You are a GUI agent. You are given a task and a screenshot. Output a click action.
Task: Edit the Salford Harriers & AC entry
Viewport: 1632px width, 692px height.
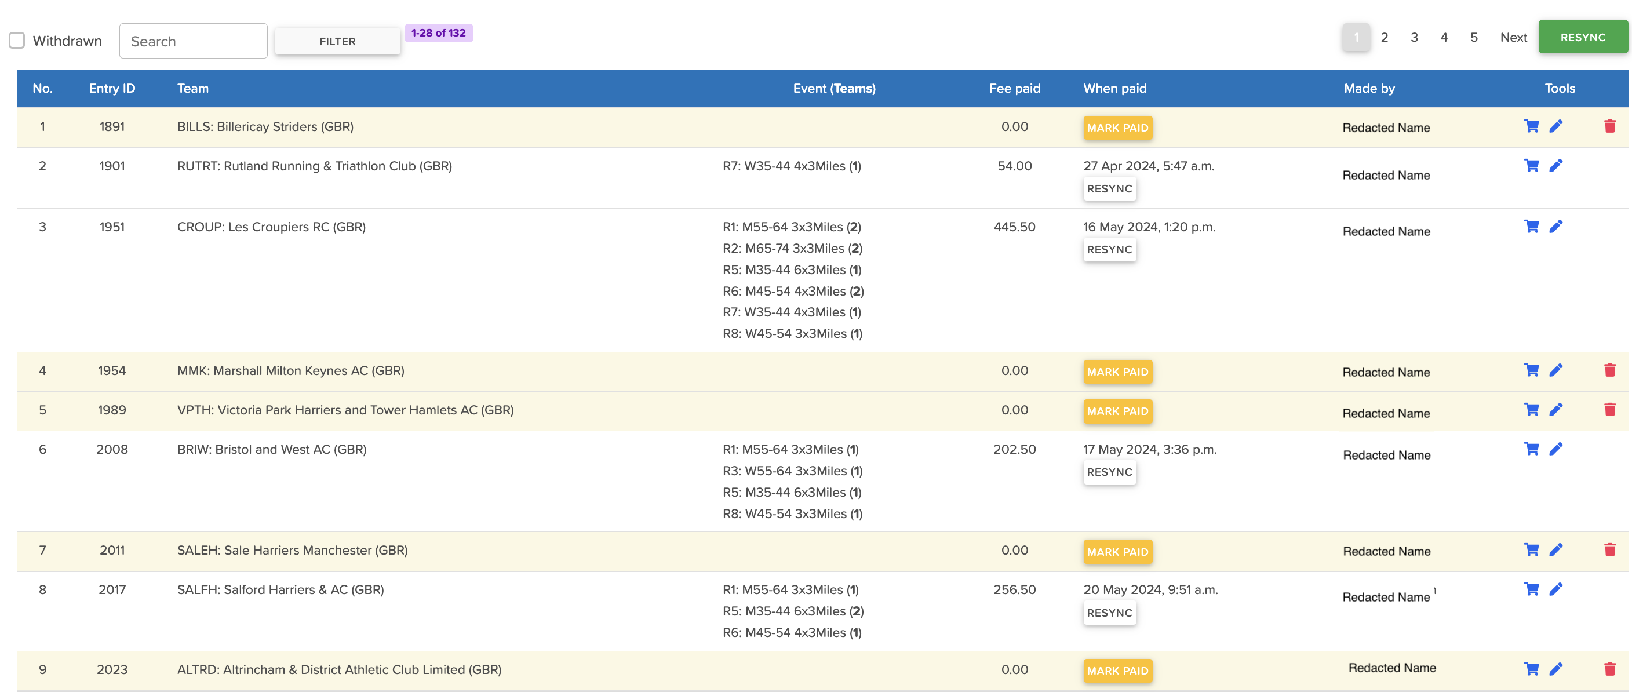pyautogui.click(x=1556, y=589)
